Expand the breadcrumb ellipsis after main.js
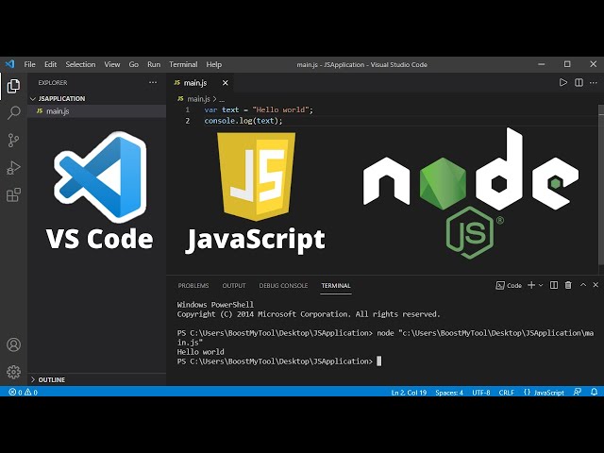The image size is (604, 453). coord(222,99)
